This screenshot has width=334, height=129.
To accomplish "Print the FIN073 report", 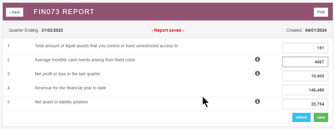I will (x=321, y=12).
